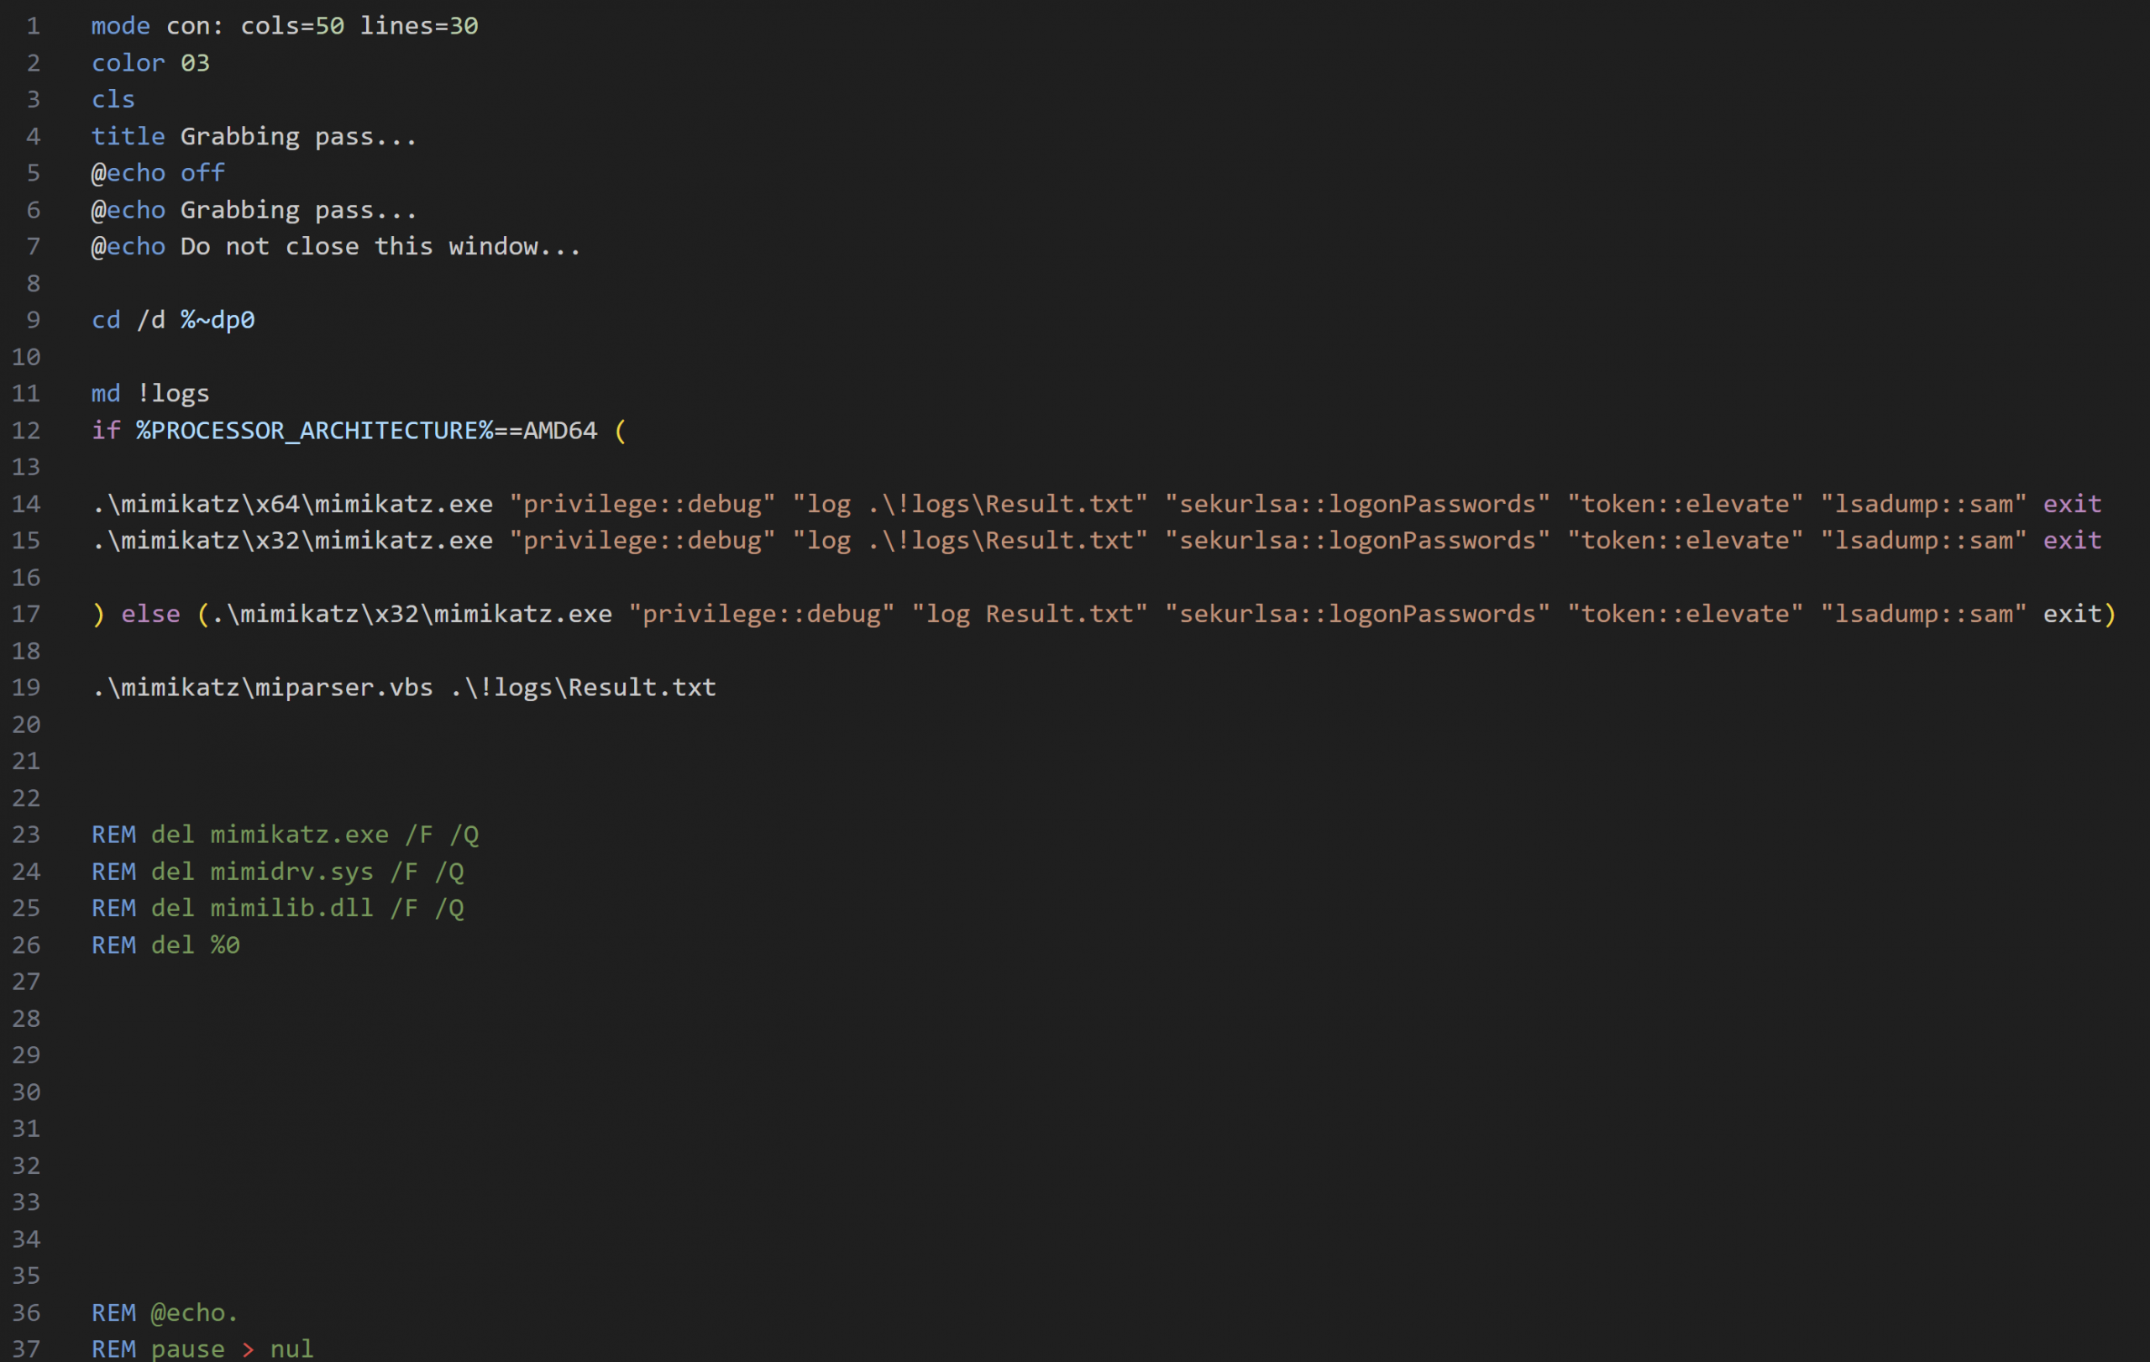The image size is (2150, 1362).
Task: Click the 'mode' keyword on line 1
Action: pos(121,26)
